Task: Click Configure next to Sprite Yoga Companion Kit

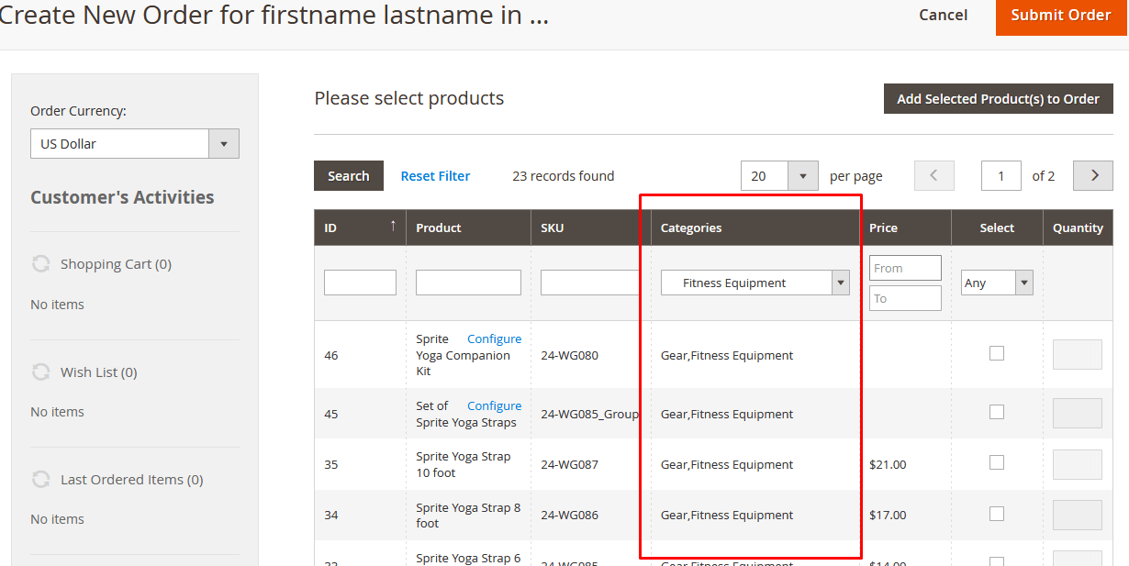Action: 494,338
